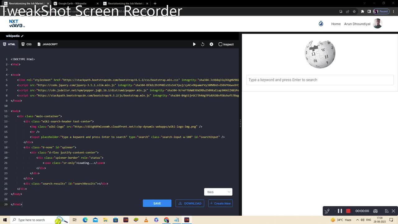Click the share page icon in address bar
Viewport: 398px width, 224px height.
[x=348, y=12]
